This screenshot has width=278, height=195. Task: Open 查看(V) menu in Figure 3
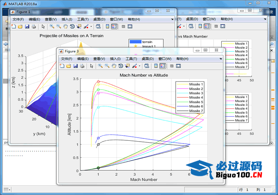click(x=99, y=58)
